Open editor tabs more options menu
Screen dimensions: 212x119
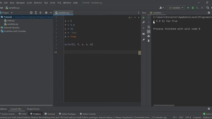138,13
